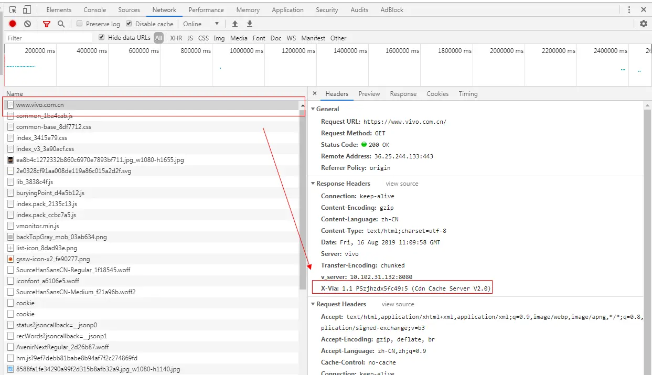652x375 pixels.
Task: Show the Preview tab of request
Action: click(369, 94)
